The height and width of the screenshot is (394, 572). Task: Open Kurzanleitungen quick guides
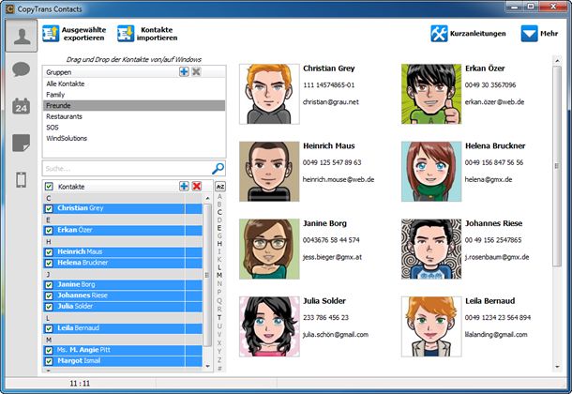tap(469, 34)
